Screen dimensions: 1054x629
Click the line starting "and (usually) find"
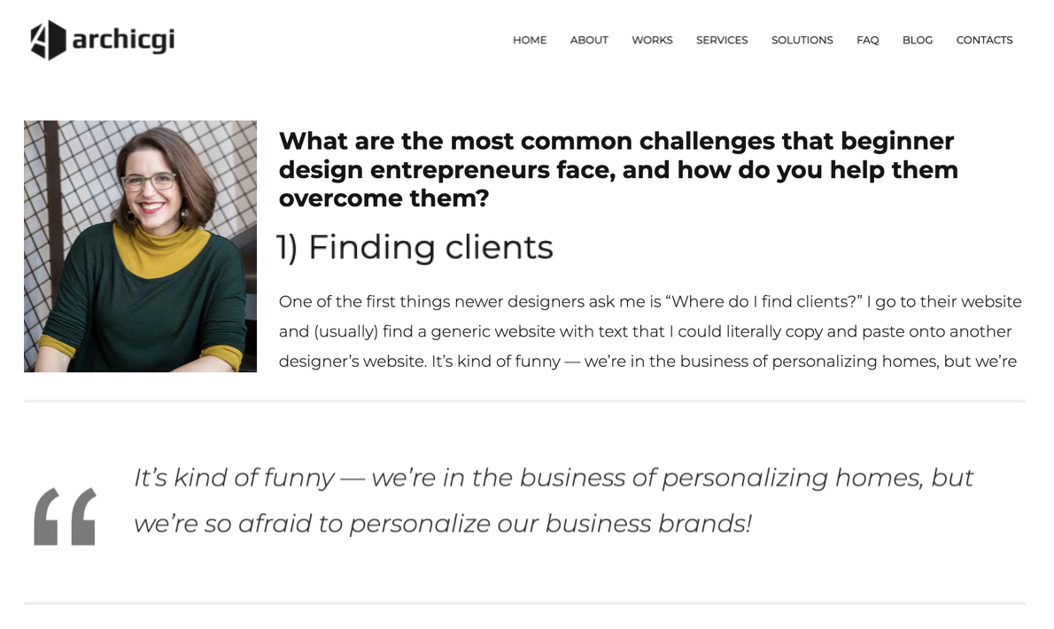(x=645, y=331)
